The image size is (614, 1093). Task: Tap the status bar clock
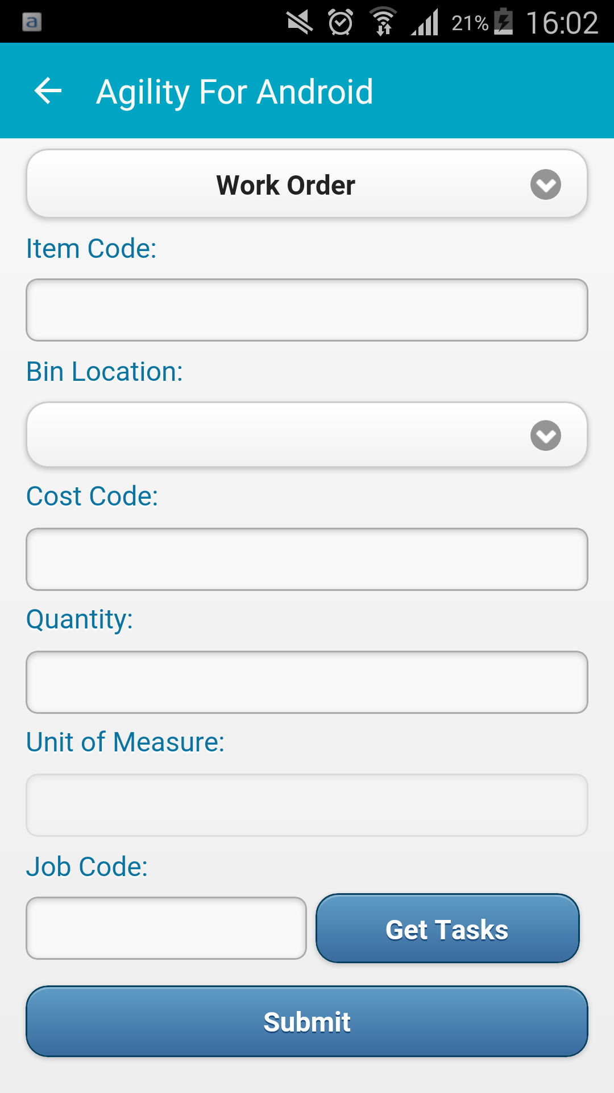tap(562, 23)
